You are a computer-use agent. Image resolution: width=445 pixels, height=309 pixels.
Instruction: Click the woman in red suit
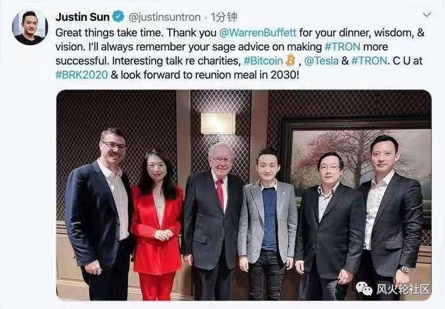pyautogui.click(x=156, y=224)
